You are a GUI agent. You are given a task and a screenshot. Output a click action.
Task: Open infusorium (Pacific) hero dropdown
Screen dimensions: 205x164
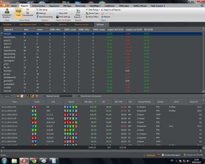7,13
